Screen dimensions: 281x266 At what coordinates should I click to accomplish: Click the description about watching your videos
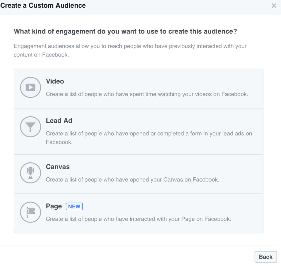[x=147, y=94]
